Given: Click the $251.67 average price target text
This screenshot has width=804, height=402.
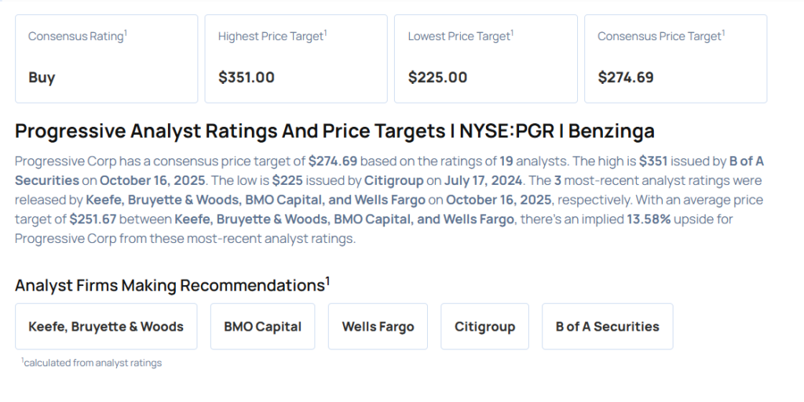Looking at the screenshot, I should coord(94,219).
